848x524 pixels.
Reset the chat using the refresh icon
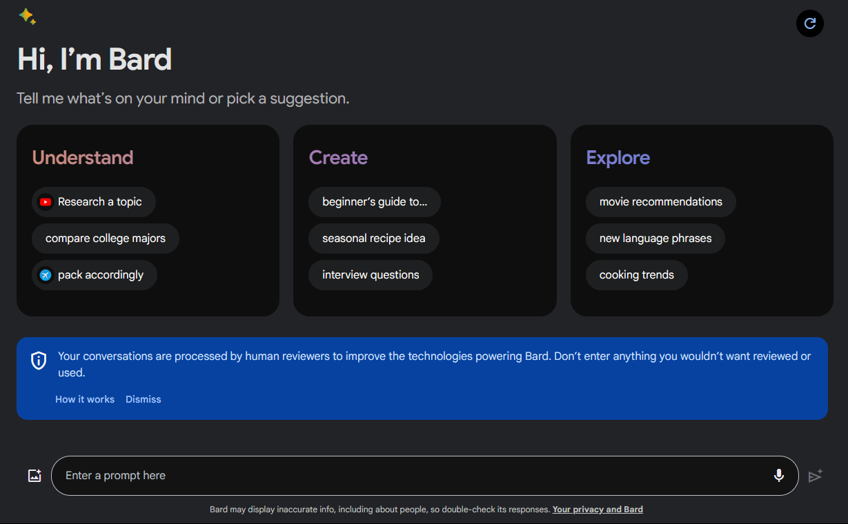tap(809, 23)
